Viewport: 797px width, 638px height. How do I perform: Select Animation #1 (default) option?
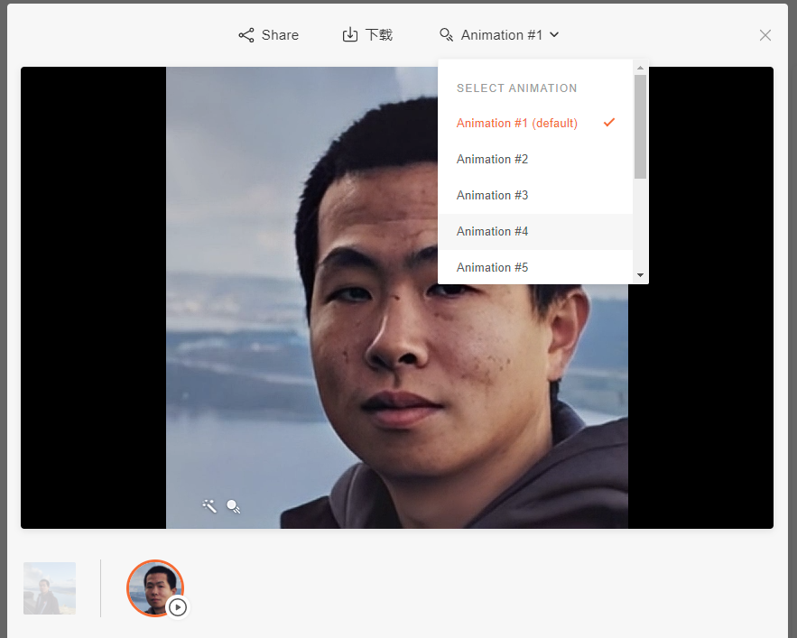tap(516, 124)
